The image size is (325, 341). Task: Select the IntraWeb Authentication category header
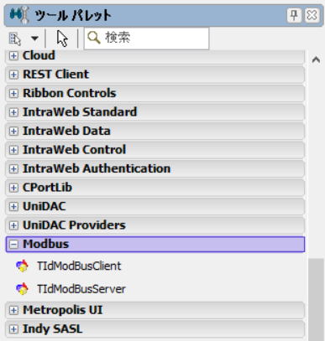(x=155, y=168)
